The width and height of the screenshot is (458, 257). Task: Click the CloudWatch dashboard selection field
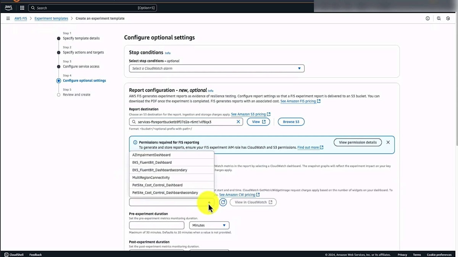point(172,202)
